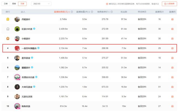This screenshot has width=178, height=112.
Task: Open 元茶生活馆 avatar thumbnail
Action: pos(17,96)
